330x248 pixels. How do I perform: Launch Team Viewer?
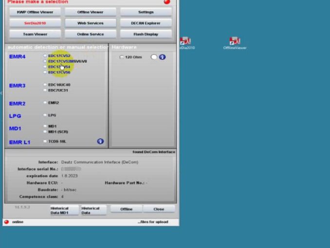pos(35,34)
